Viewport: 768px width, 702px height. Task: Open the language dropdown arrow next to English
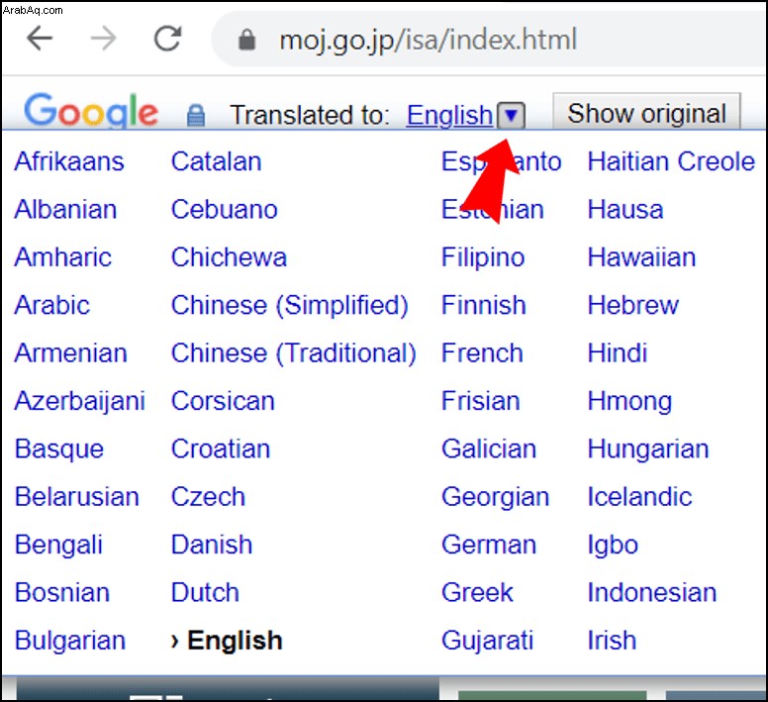click(x=511, y=116)
